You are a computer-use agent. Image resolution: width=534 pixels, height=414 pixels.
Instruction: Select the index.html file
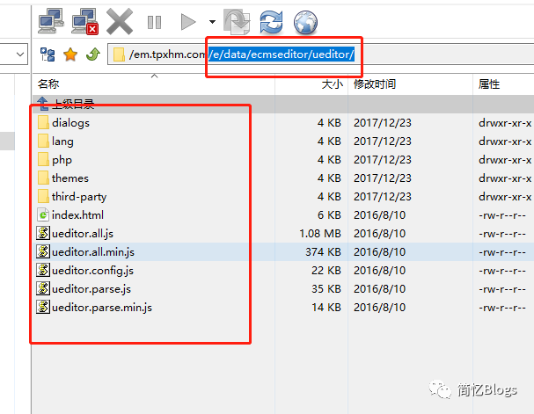[x=77, y=215]
